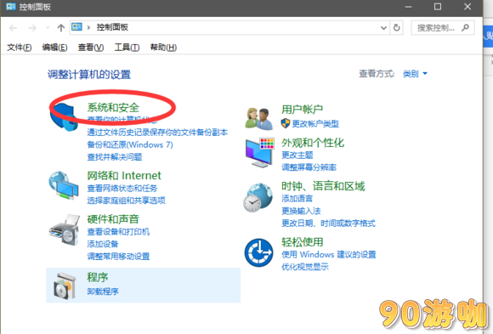
Task: Click 查看网络状态和任务 link
Action: [122, 189]
